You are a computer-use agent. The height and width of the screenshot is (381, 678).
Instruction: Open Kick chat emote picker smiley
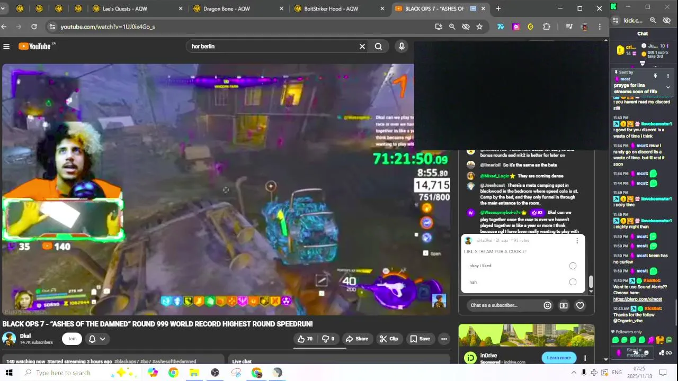coord(646,353)
